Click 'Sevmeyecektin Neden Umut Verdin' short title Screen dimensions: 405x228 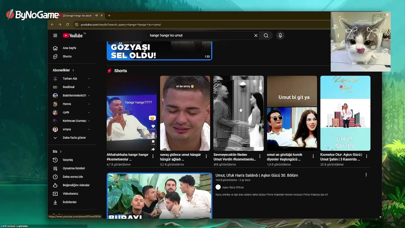[x=234, y=157]
